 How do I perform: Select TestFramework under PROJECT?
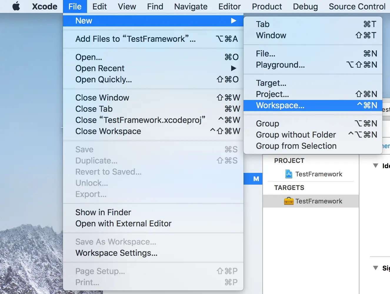point(311,174)
